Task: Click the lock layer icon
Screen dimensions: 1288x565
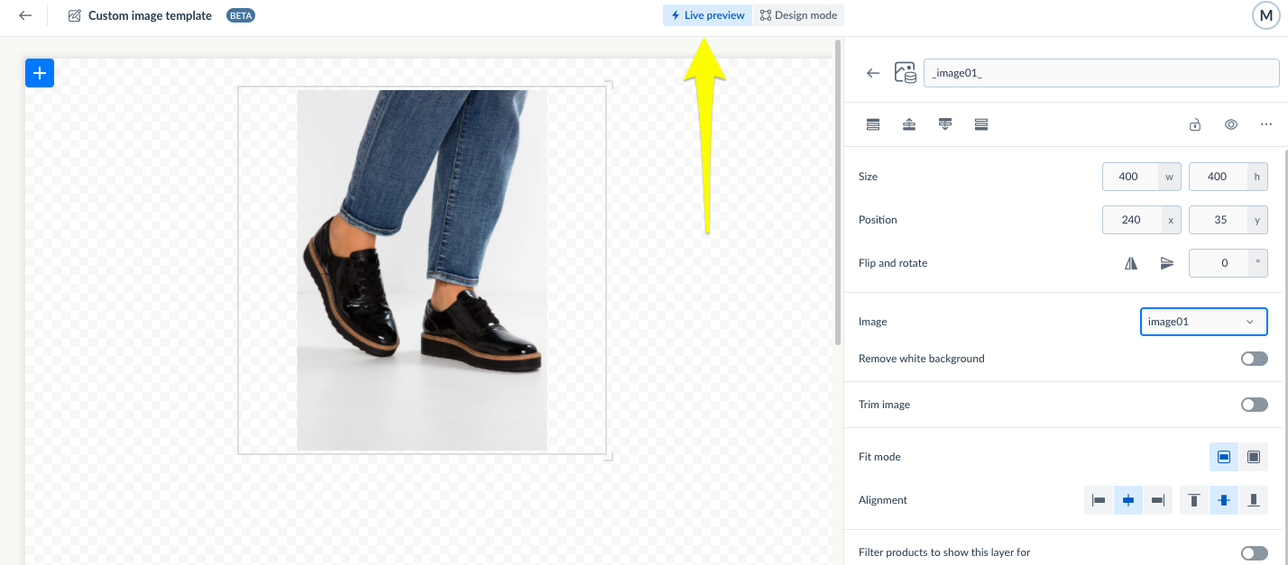Action: coord(1194,125)
